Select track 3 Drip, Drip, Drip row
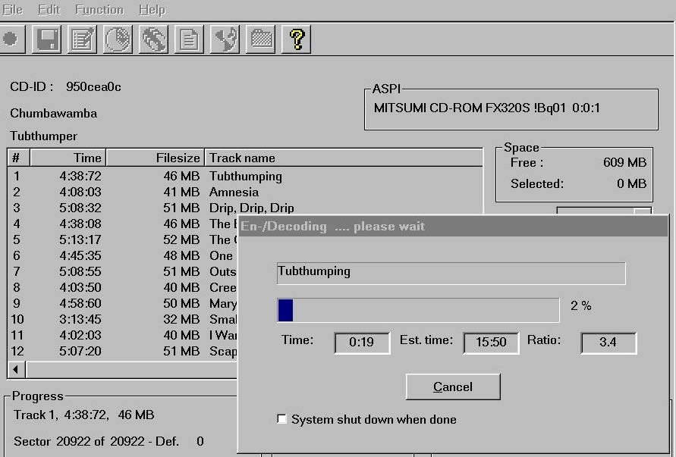The height and width of the screenshot is (457, 676). tap(245, 208)
